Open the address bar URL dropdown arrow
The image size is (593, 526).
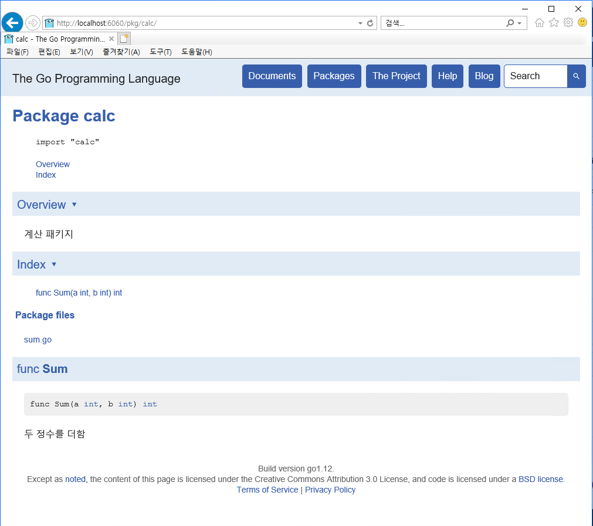360,23
